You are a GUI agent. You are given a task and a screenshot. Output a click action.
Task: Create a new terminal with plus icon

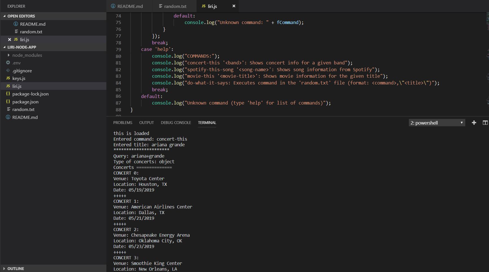pos(474,123)
